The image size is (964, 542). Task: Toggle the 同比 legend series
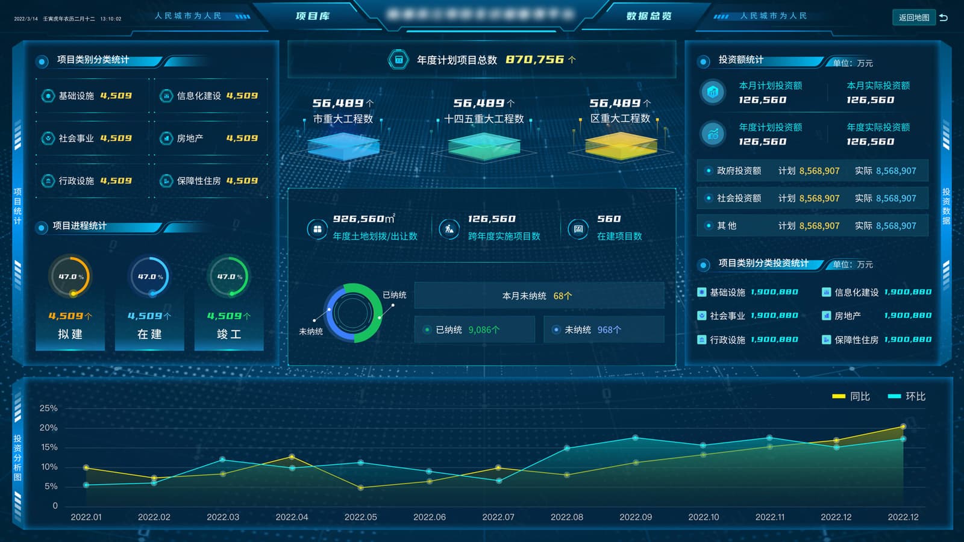click(x=851, y=396)
